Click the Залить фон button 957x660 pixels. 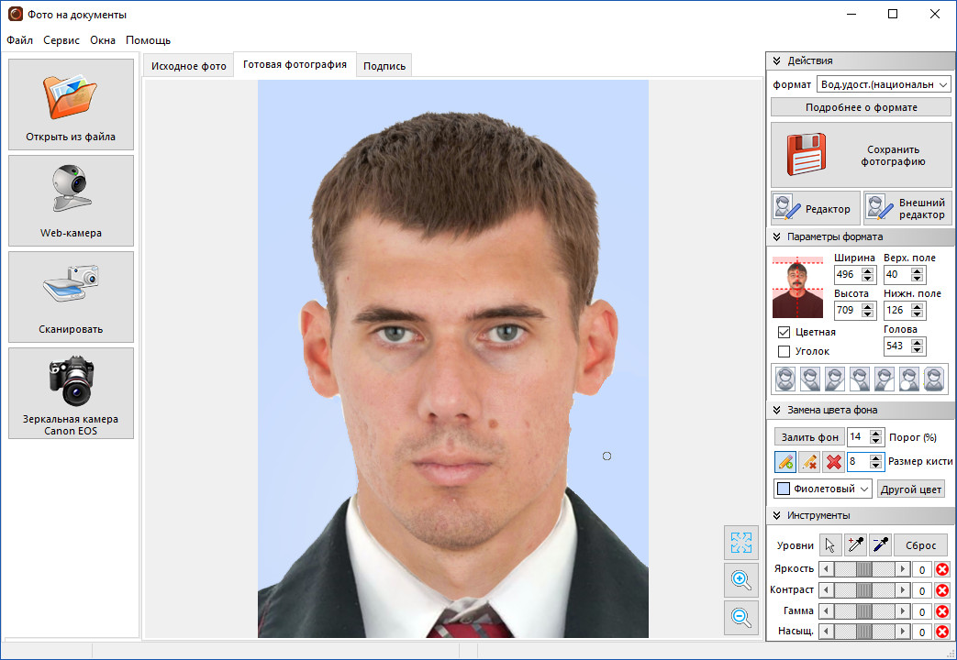tap(810, 436)
